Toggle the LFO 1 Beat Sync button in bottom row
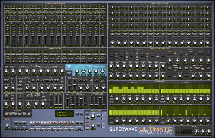Image resolution: width=215 pixels, height=138 pixels. pos(60,123)
